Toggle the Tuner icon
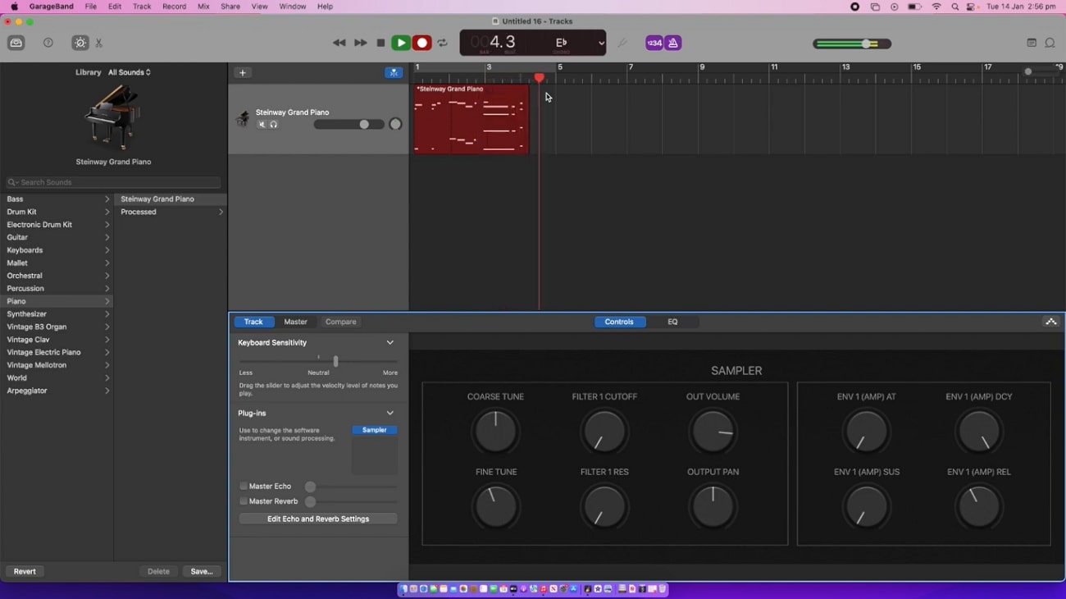The height and width of the screenshot is (599, 1066). click(622, 43)
